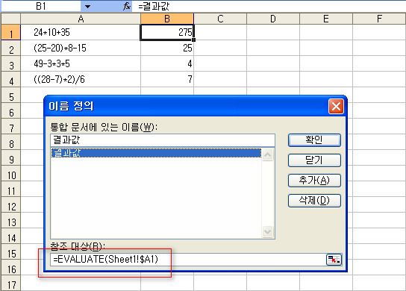406x291 pixels.
Task: Select column B header
Action: 167,19
